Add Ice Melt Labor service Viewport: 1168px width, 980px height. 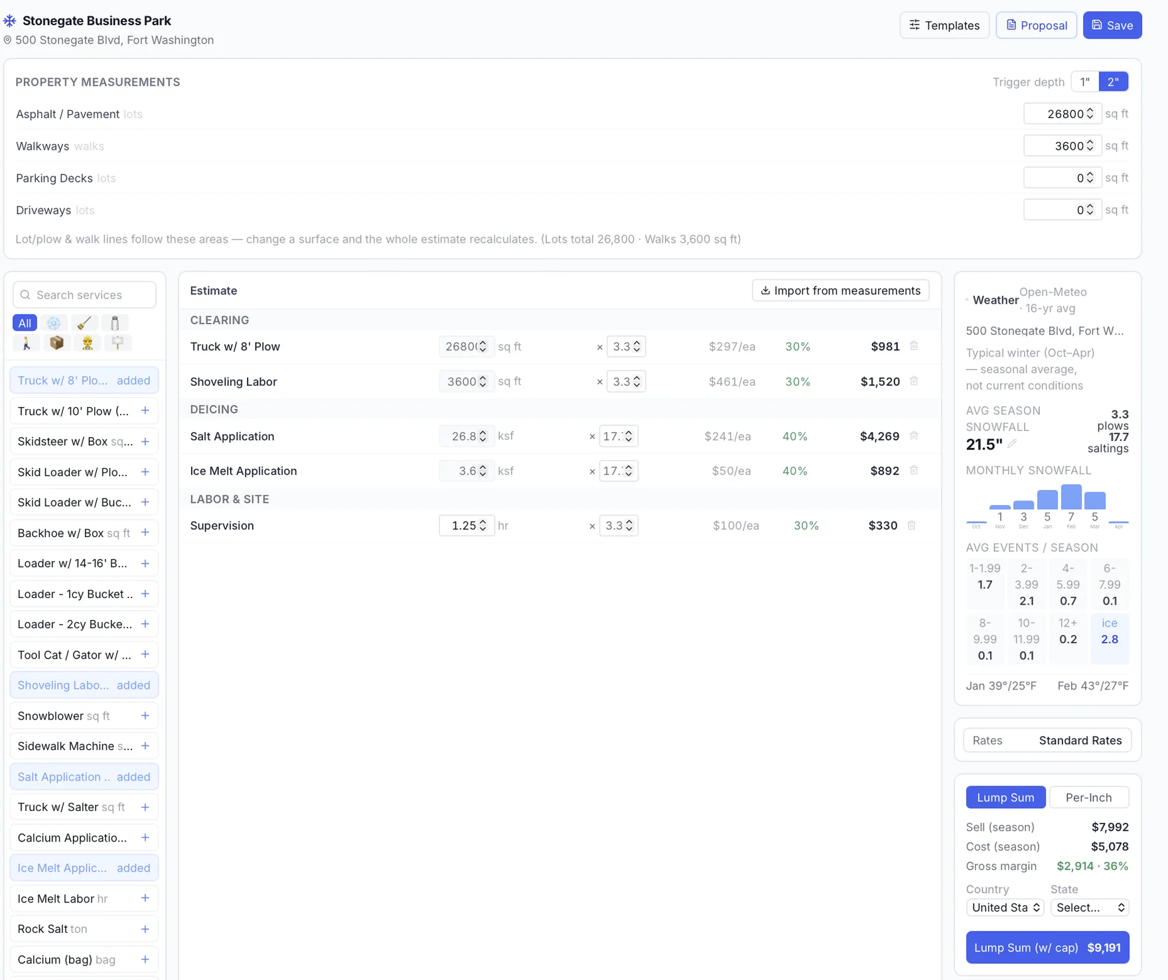145,898
